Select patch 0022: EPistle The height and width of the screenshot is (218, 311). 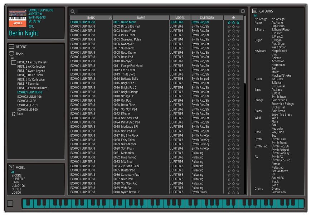click(122, 114)
